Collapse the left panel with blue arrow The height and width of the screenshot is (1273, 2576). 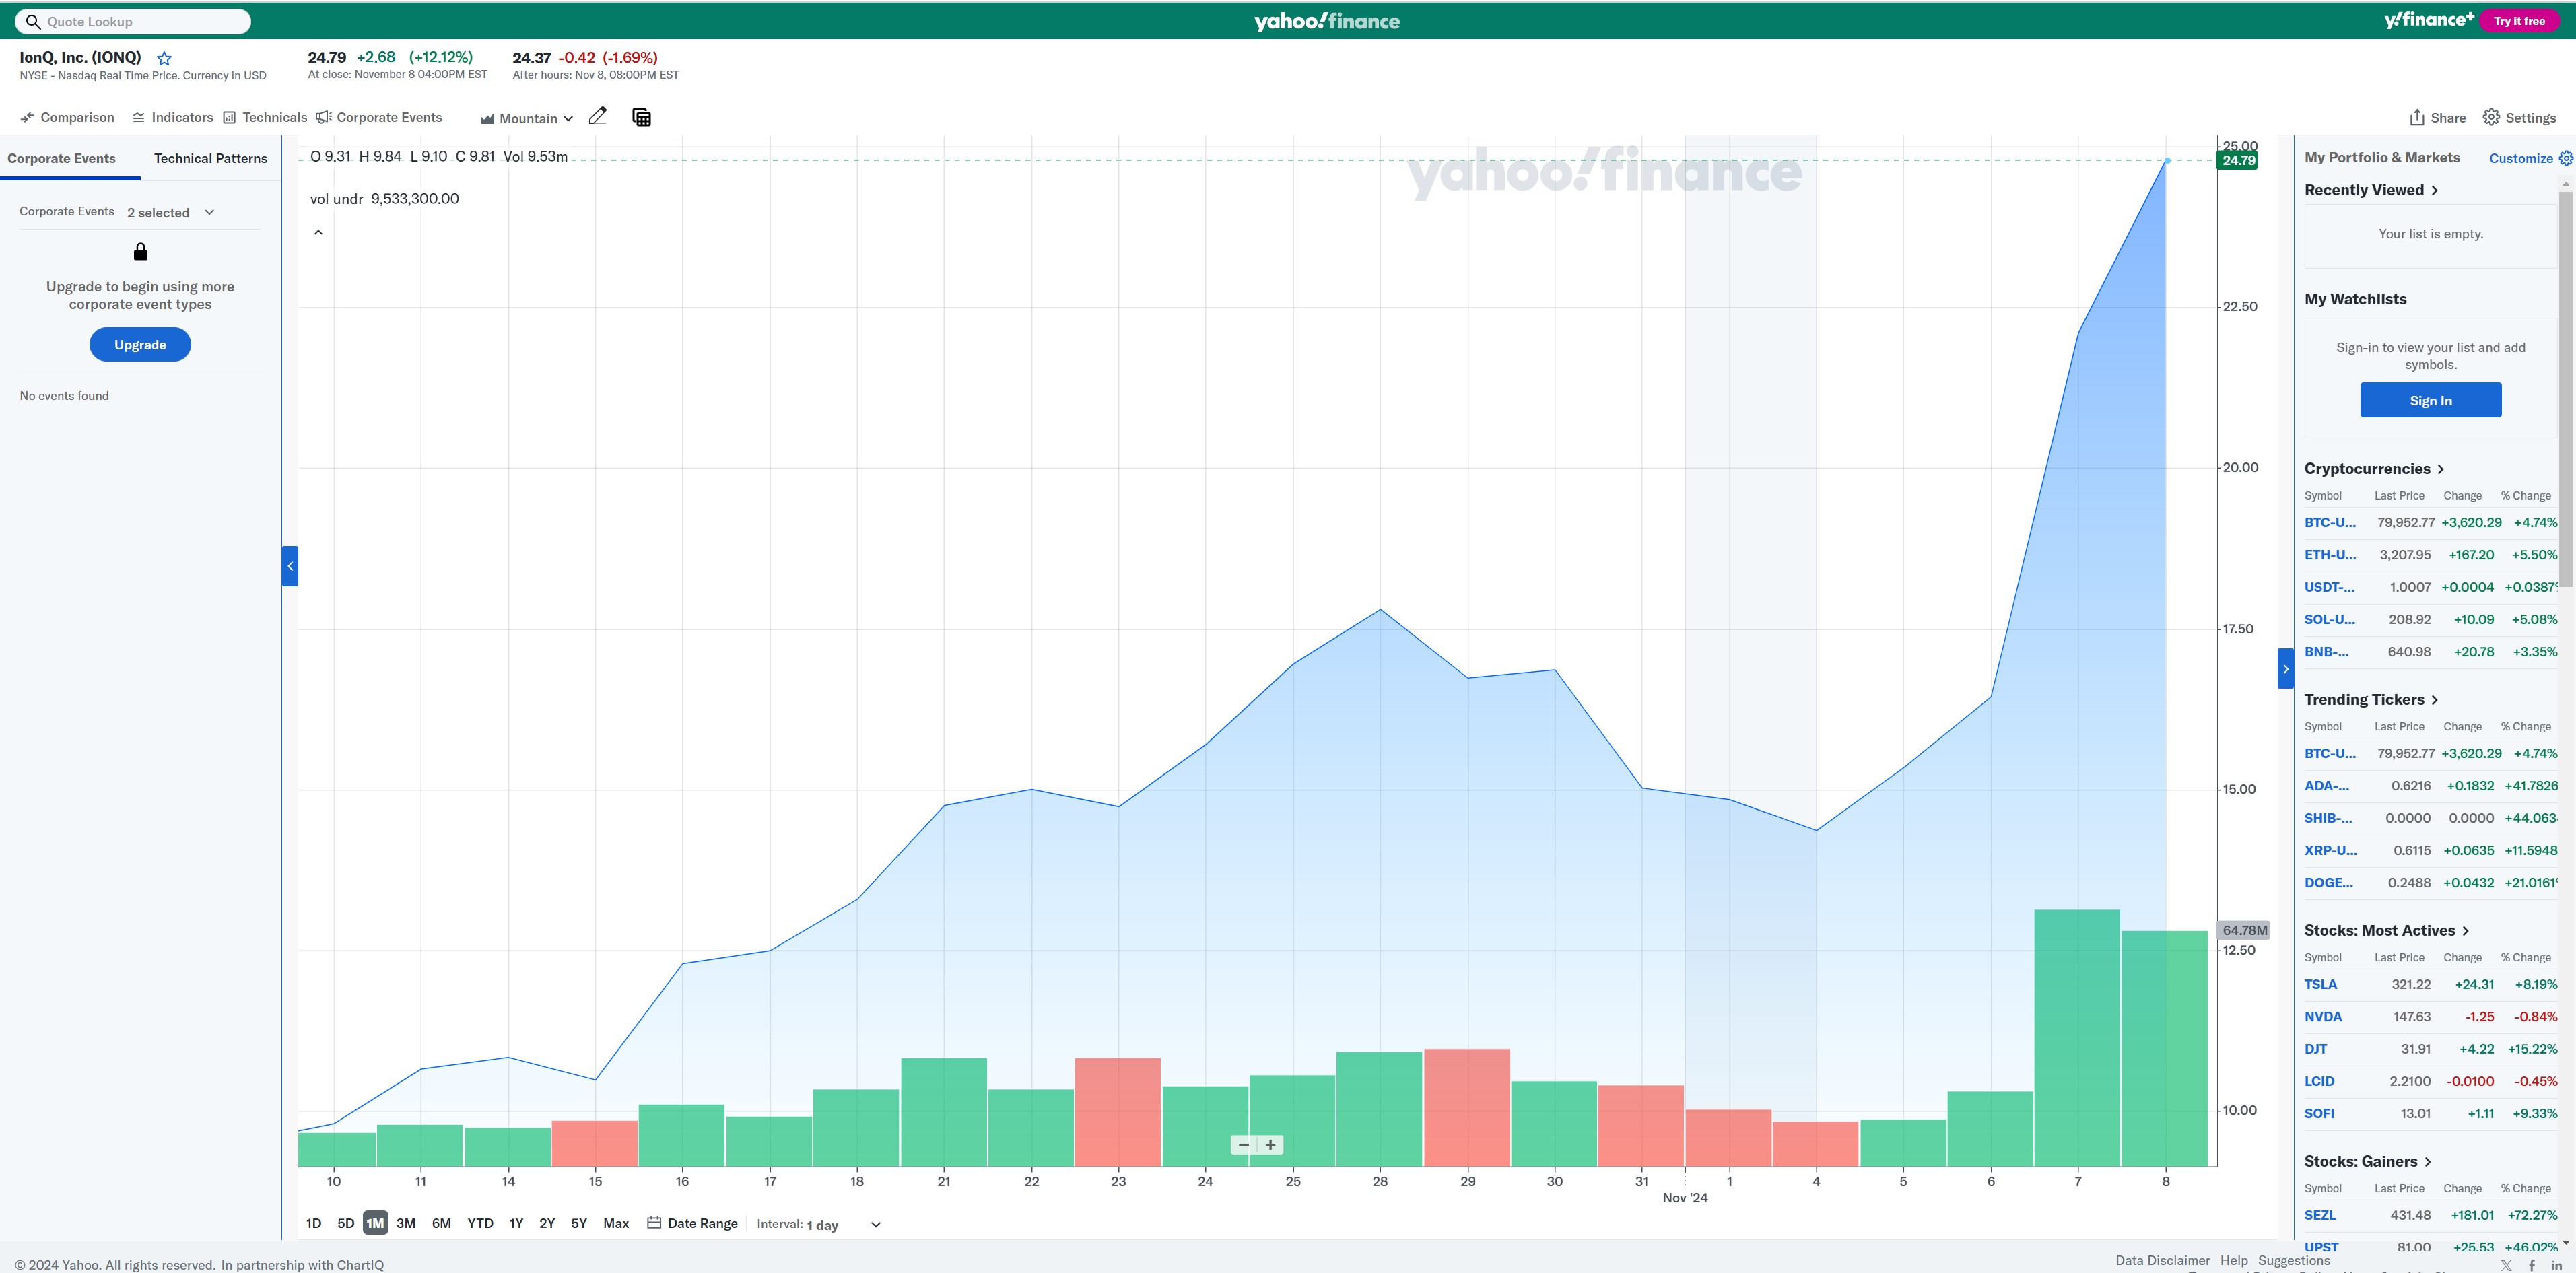290,566
